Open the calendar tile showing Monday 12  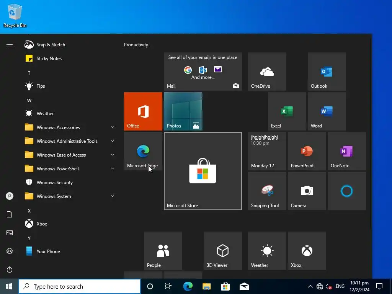click(267, 151)
